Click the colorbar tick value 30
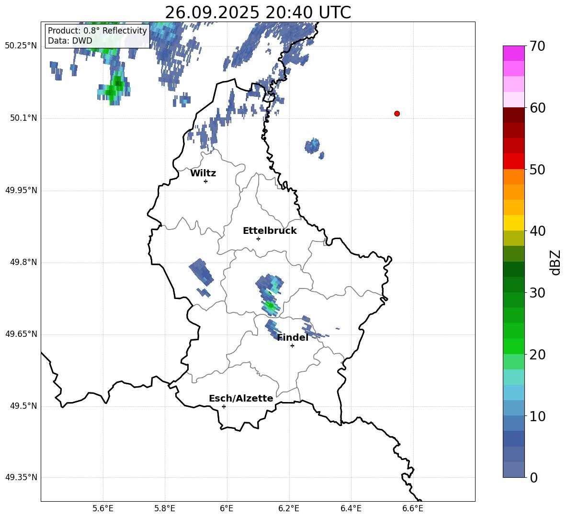The image size is (567, 518). 538,293
